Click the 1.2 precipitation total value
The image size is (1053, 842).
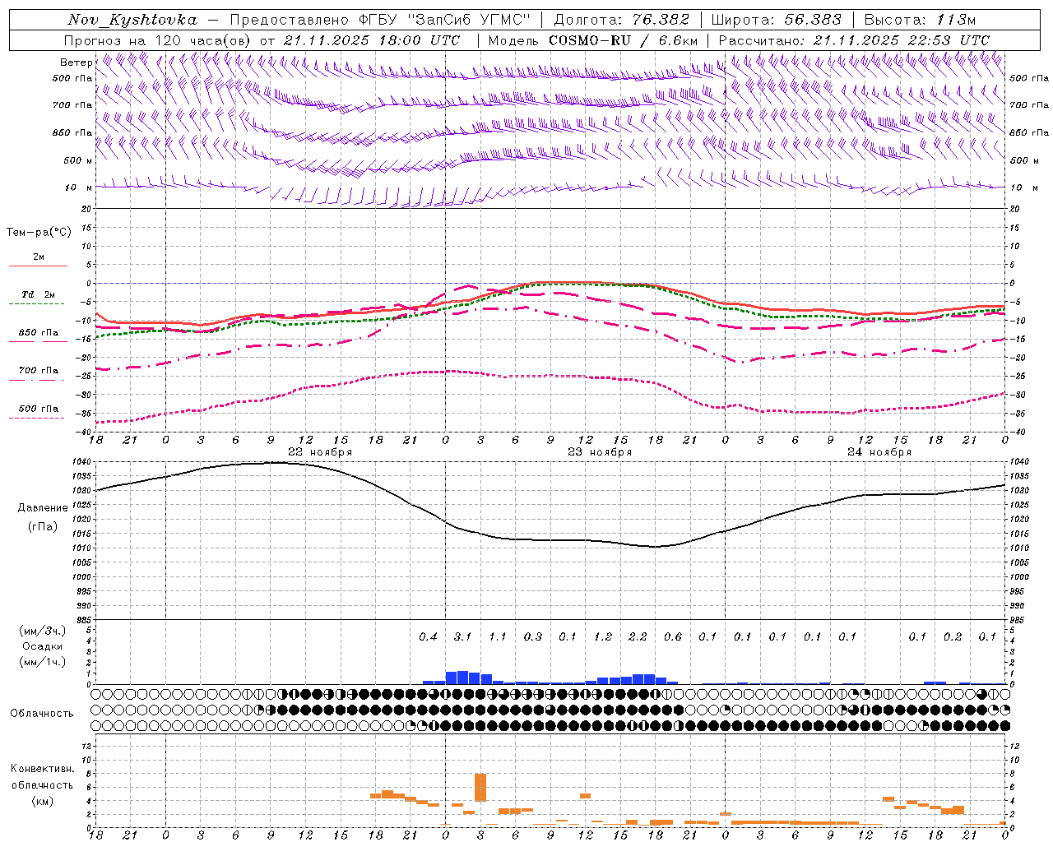click(603, 636)
